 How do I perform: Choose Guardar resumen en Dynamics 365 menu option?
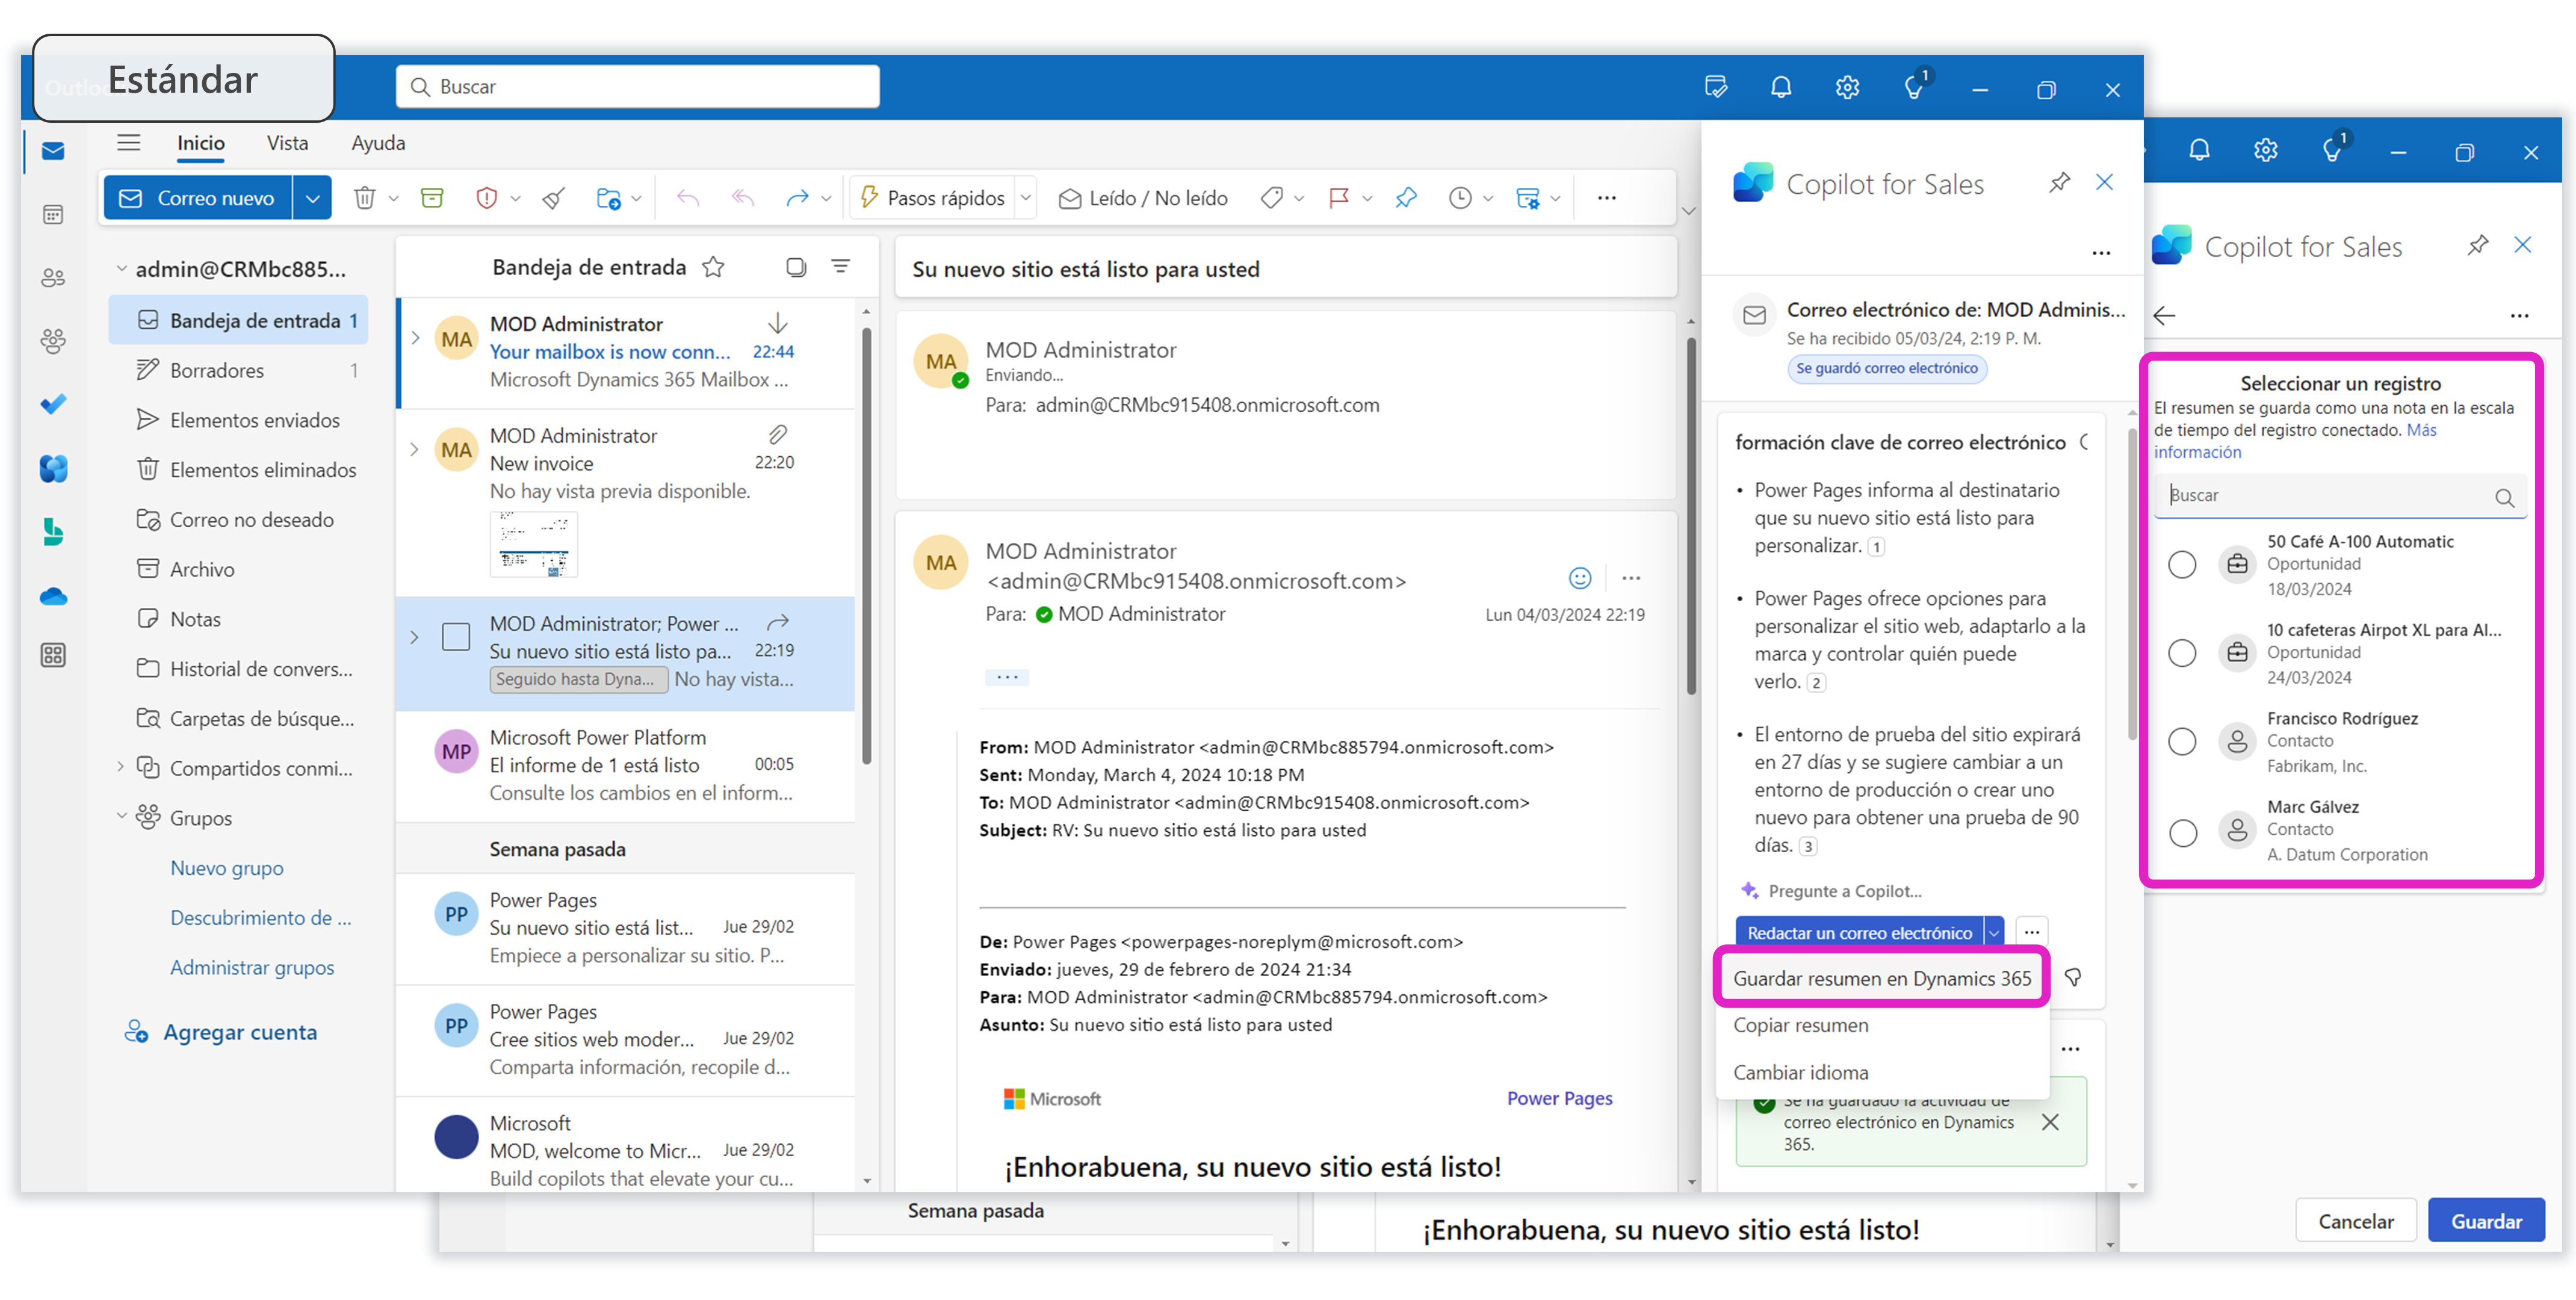click(x=1881, y=978)
